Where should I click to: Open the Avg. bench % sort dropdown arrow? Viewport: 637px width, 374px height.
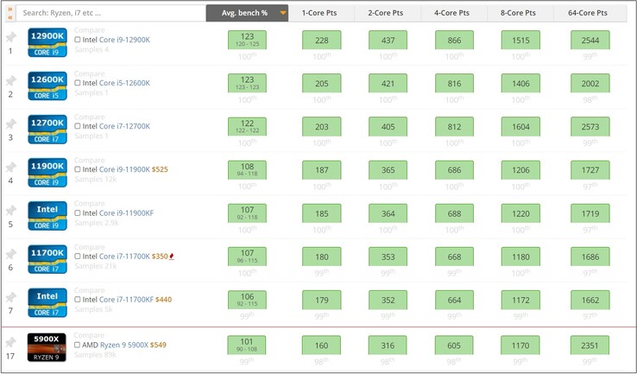[x=283, y=13]
